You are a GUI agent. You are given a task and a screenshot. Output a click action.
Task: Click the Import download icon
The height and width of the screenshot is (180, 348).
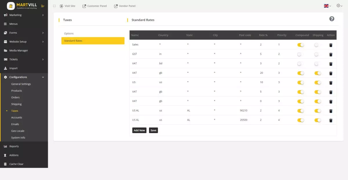(6, 68)
